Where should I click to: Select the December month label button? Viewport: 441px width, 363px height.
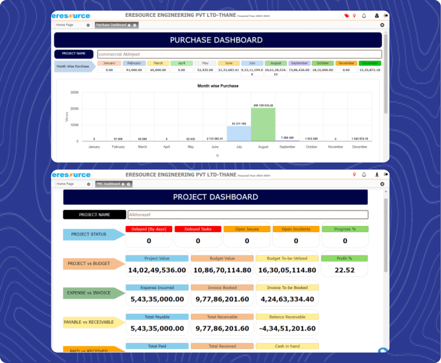(370, 63)
